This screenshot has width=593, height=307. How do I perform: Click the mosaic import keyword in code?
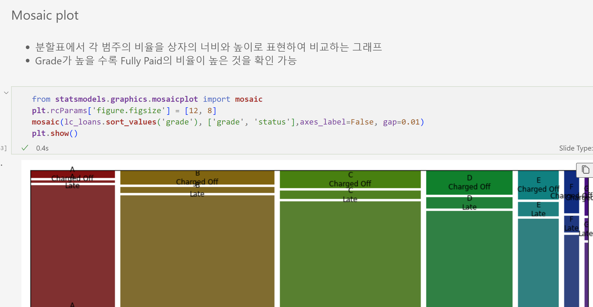tap(249, 99)
